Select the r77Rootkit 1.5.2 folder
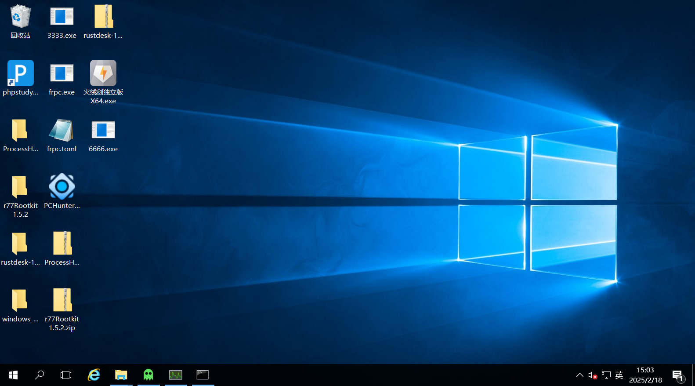This screenshot has height=386, width=695. point(20,196)
